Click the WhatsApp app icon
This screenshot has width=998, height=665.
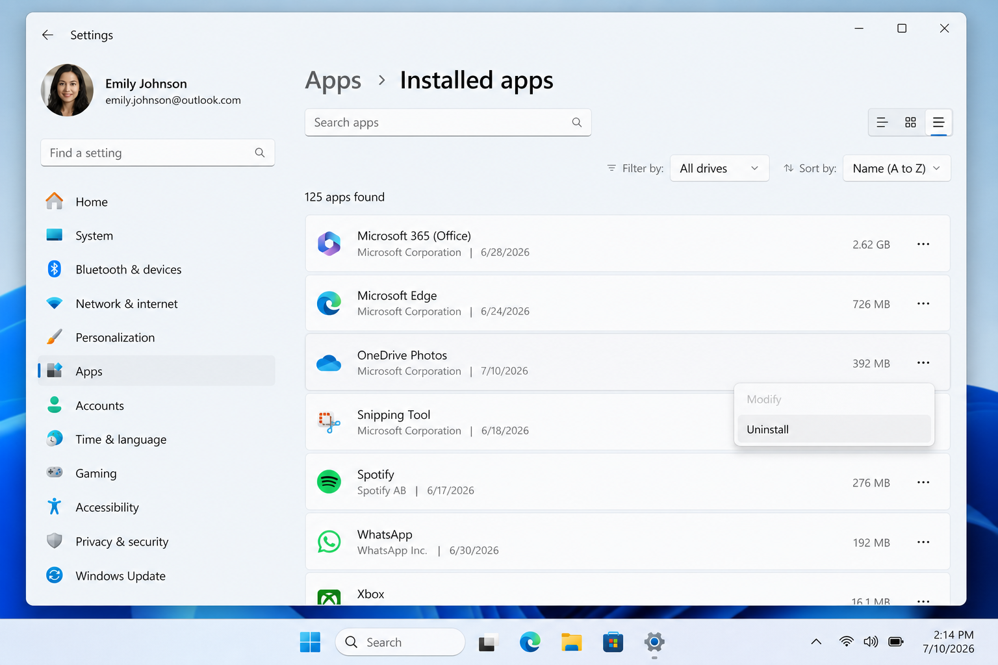tap(329, 542)
